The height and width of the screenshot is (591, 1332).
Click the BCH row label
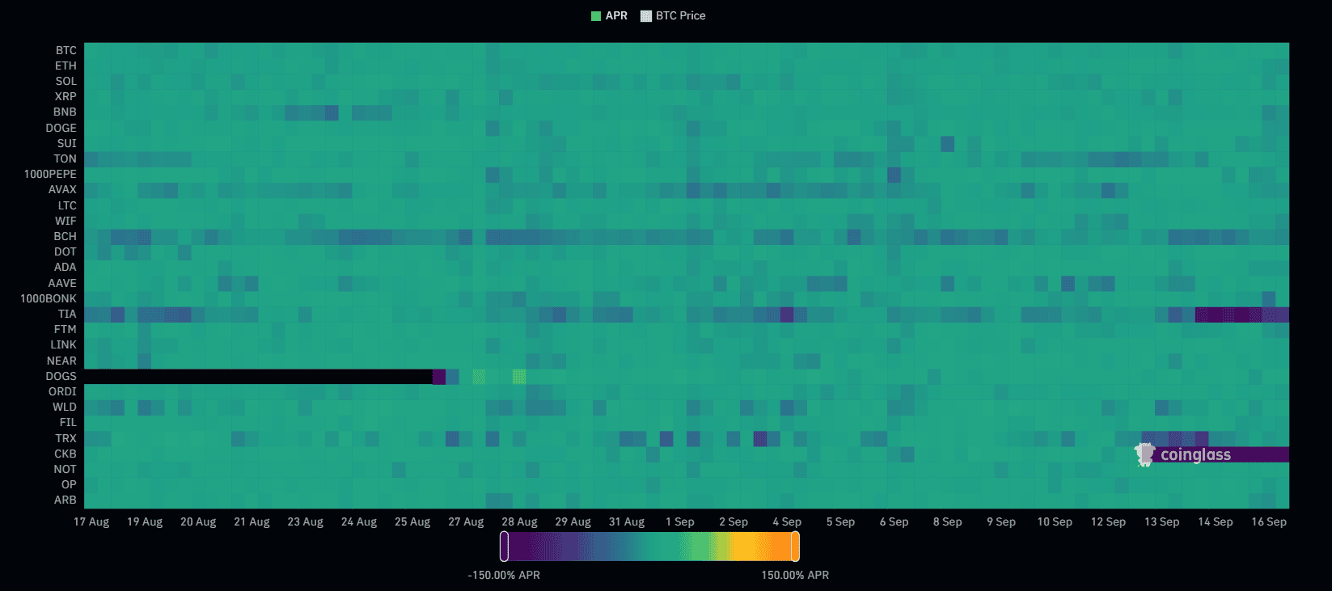66,236
